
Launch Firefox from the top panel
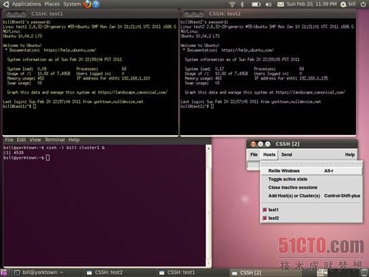[x=87, y=4]
